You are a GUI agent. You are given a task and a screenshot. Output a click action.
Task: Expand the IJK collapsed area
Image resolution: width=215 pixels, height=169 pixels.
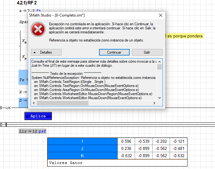coord(1,108)
